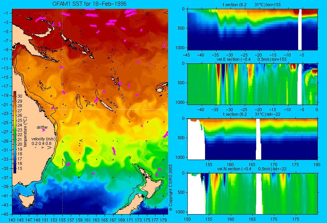Screen dimensions: 327x223
Task: Select colorbar value "18" on the temperature scale
Action: coord(20,154)
